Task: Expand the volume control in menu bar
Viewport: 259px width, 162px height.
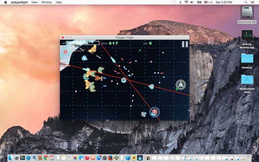Action: coord(192,2)
